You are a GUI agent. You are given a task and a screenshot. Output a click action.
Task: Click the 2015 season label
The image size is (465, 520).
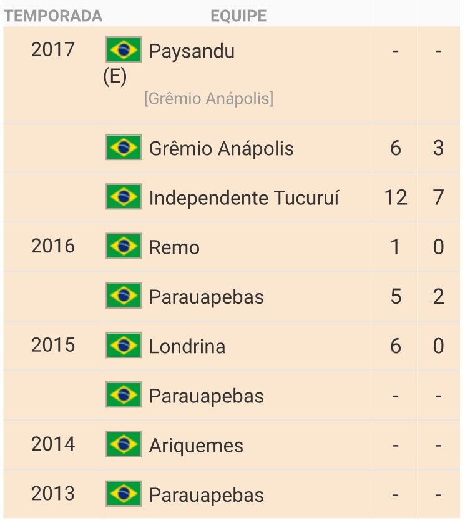click(53, 345)
